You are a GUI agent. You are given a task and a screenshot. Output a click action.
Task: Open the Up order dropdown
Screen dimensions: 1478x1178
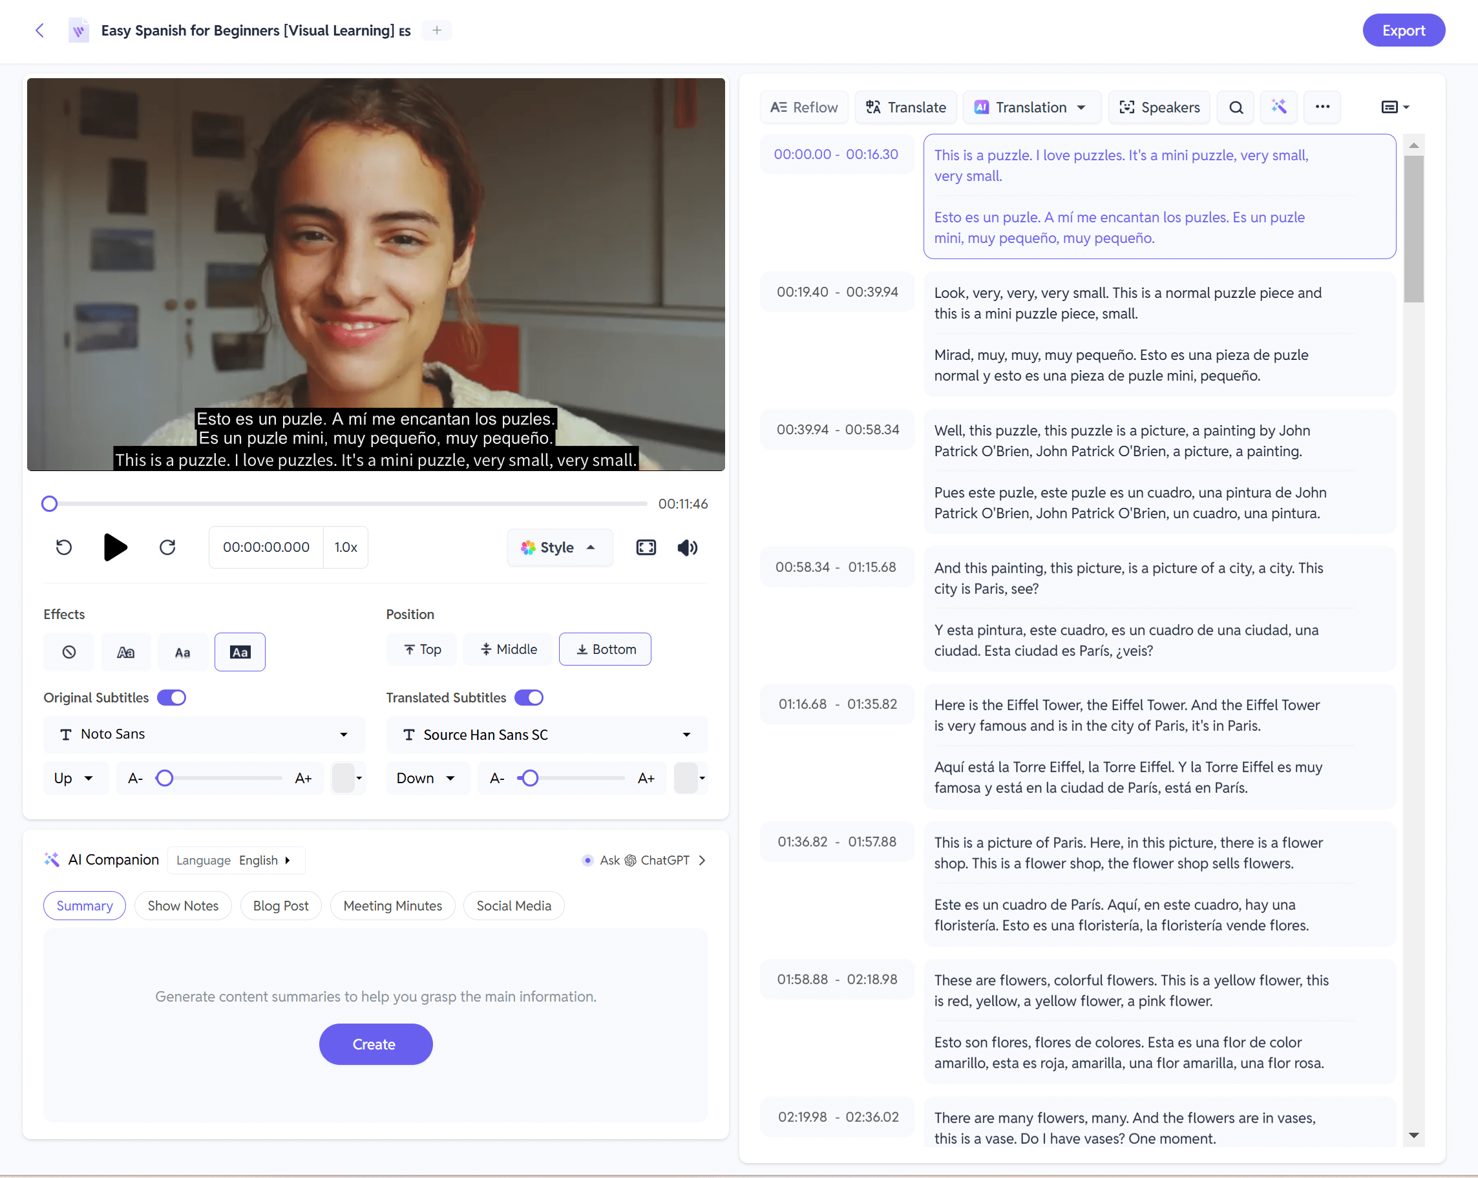pyautogui.click(x=76, y=778)
